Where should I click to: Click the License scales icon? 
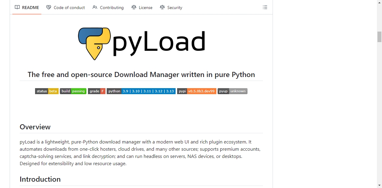[134, 7]
